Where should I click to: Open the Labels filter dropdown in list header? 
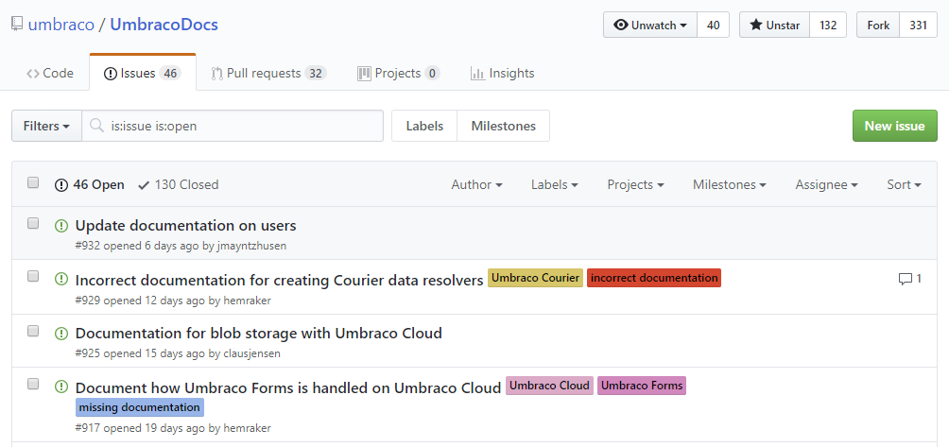555,184
